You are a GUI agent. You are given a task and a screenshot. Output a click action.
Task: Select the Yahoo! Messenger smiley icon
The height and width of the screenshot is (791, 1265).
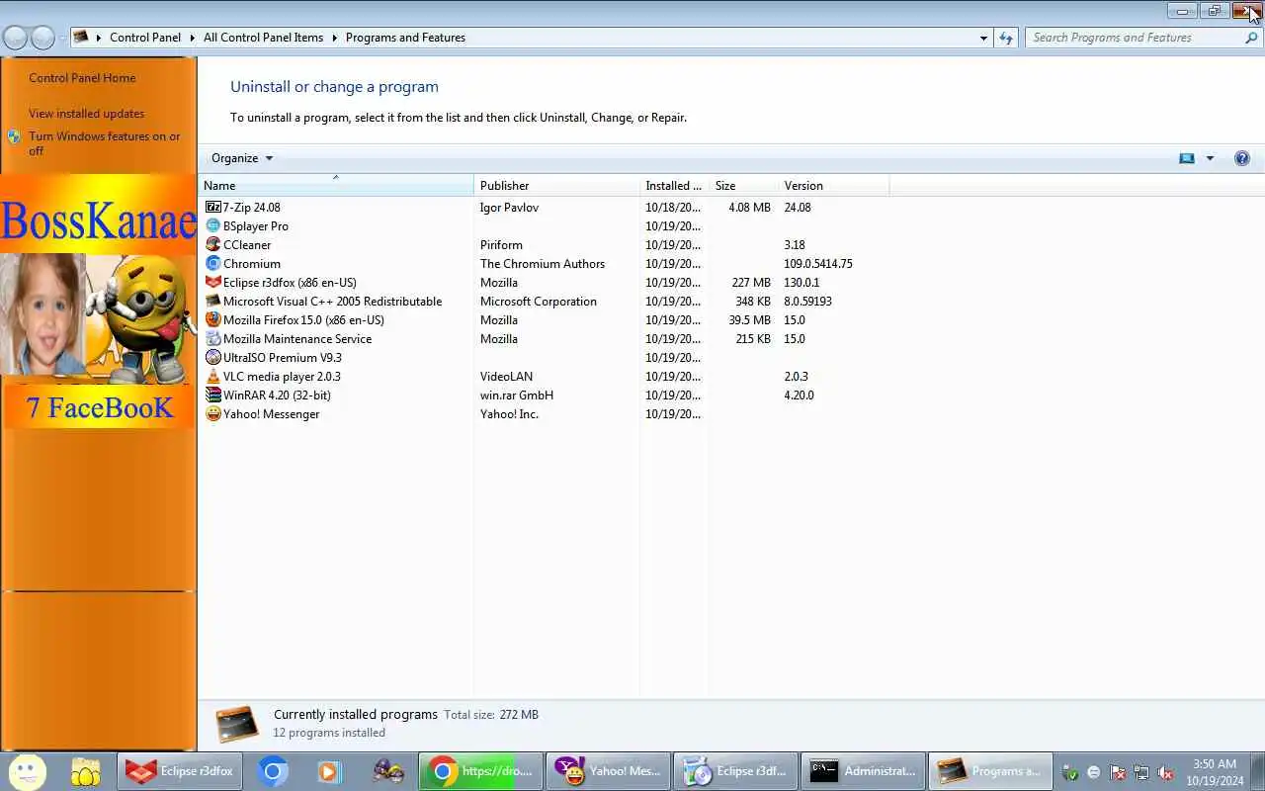coord(212,414)
